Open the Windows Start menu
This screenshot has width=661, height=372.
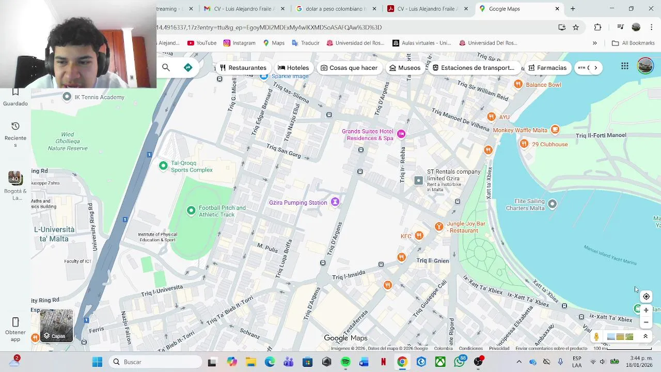[97, 362]
